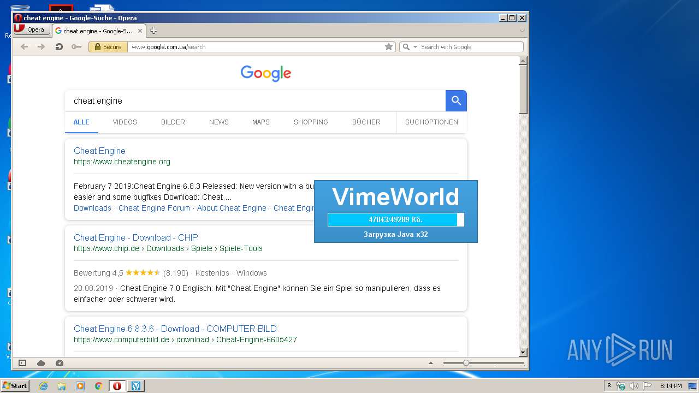Switch to the BÜCHER tab
The height and width of the screenshot is (393, 699).
tap(366, 122)
